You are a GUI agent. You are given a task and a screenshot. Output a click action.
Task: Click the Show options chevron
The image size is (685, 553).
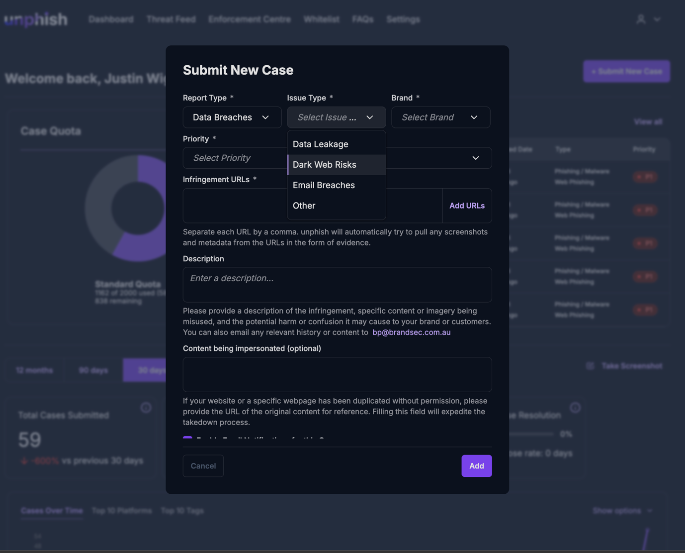(649, 511)
